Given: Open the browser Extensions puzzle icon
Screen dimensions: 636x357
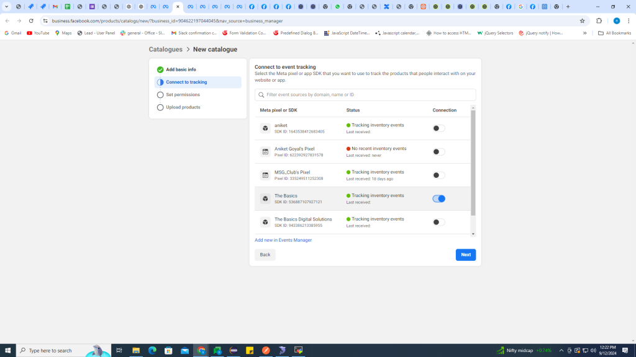Looking at the screenshot, I should click(x=599, y=20).
